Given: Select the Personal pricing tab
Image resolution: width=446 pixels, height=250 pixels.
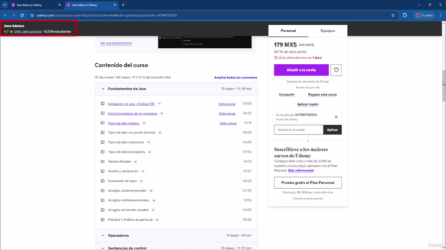Looking at the screenshot, I should [x=288, y=31].
